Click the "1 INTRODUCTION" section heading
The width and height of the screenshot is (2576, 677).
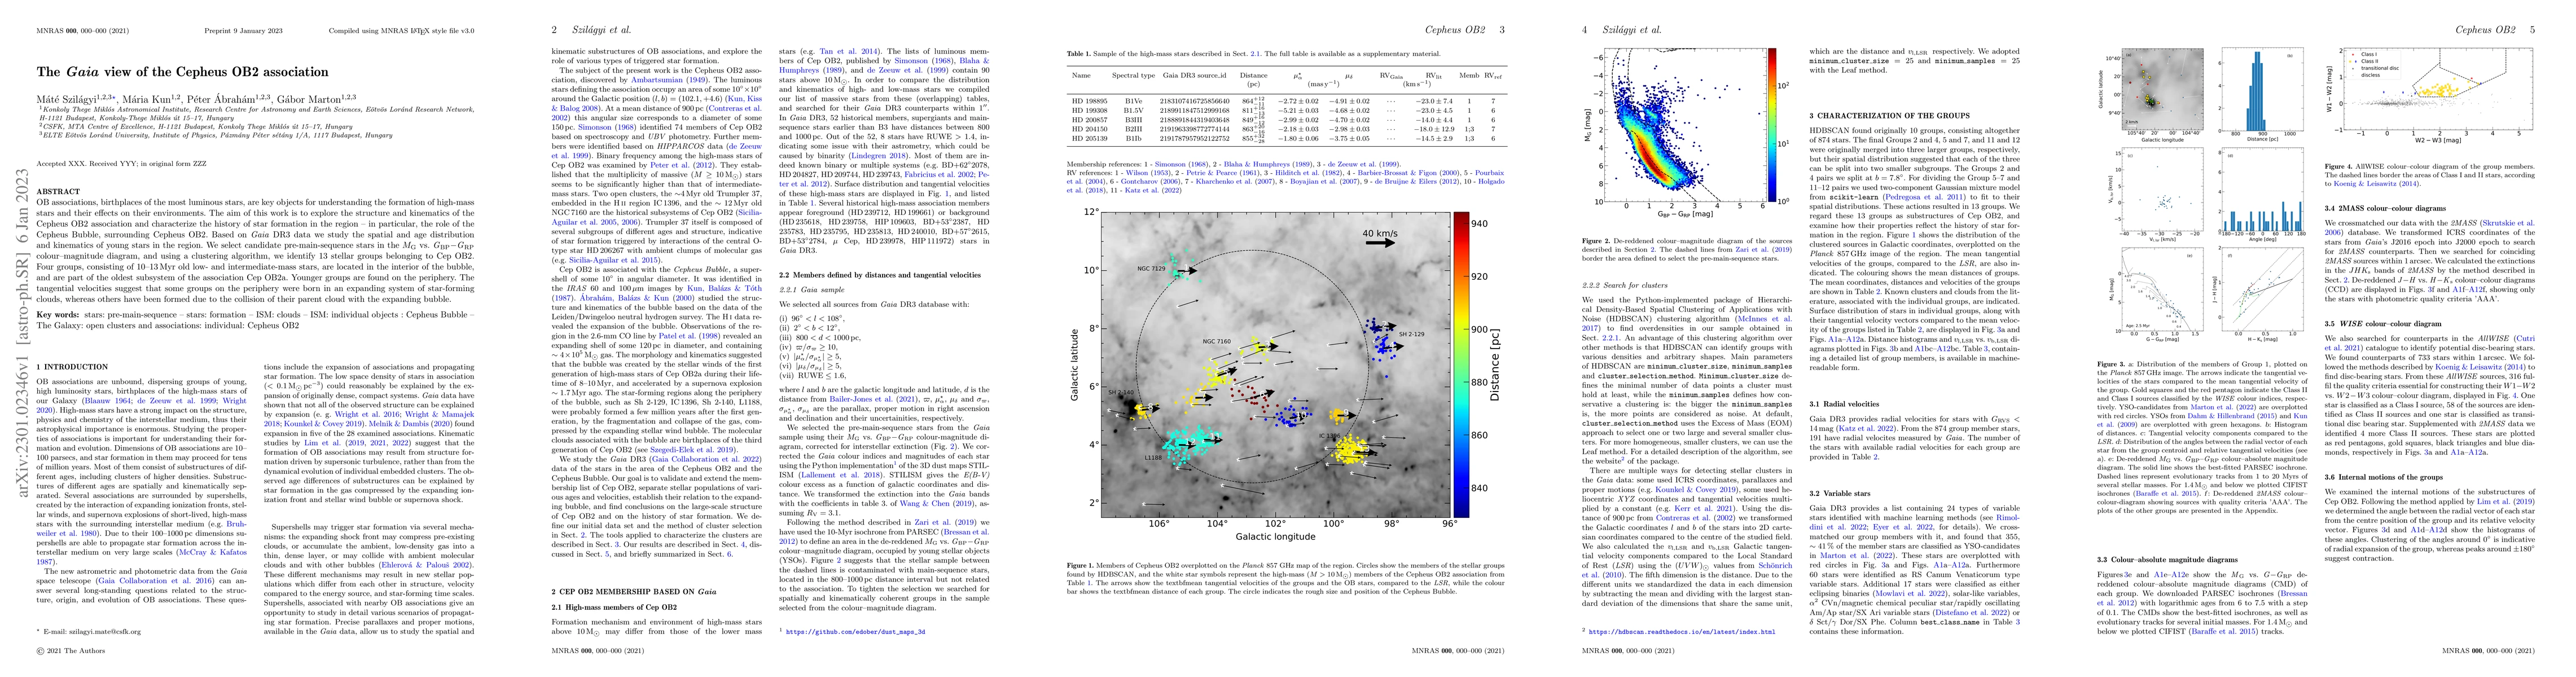[x=72, y=368]
